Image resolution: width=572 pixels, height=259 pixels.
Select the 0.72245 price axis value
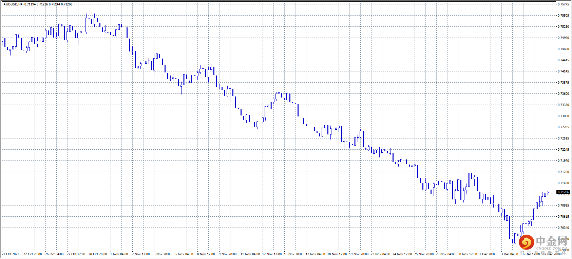(563, 150)
